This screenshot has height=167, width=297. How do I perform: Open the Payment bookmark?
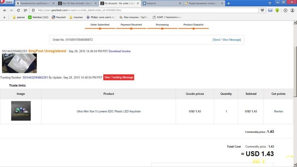[x=59, y=17]
